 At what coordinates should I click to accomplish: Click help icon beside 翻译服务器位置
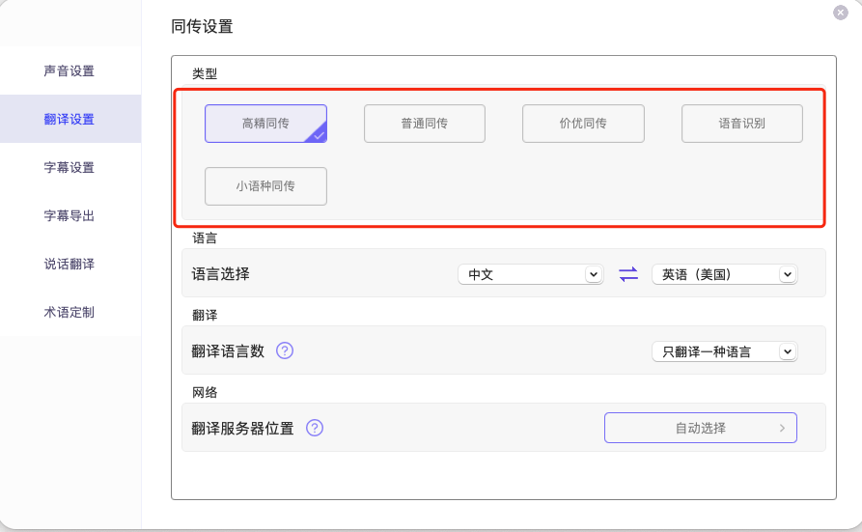click(x=314, y=428)
